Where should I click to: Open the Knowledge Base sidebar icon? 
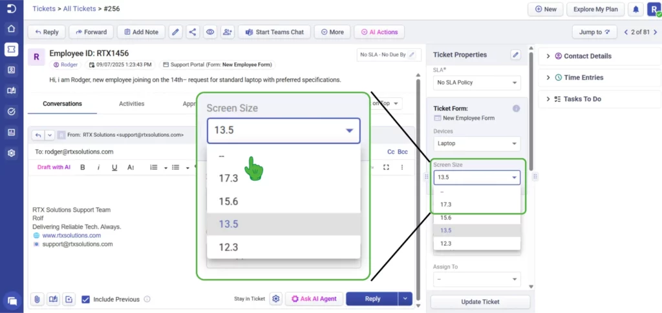tap(12, 90)
